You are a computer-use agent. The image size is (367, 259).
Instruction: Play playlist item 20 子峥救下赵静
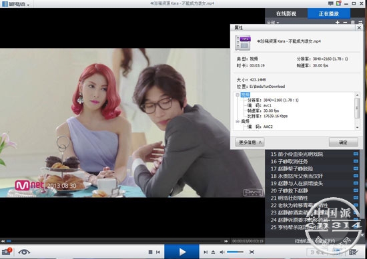point(289,191)
